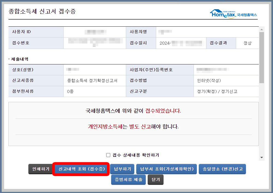This screenshot has width=273, height=193.
Task: Click the 증빙서류 제출 button
Action: click(128, 179)
